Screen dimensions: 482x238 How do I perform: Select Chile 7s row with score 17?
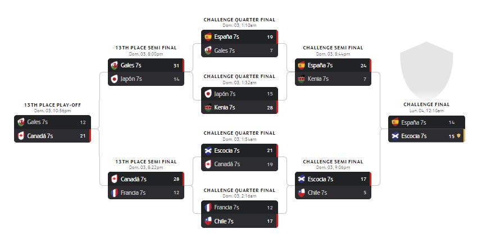[x=239, y=221]
